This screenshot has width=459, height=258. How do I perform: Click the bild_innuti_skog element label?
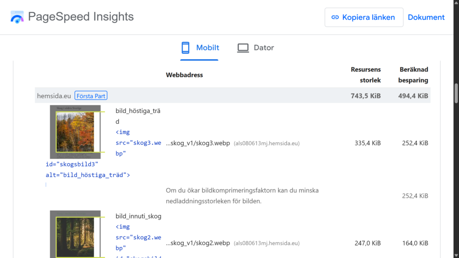138,216
